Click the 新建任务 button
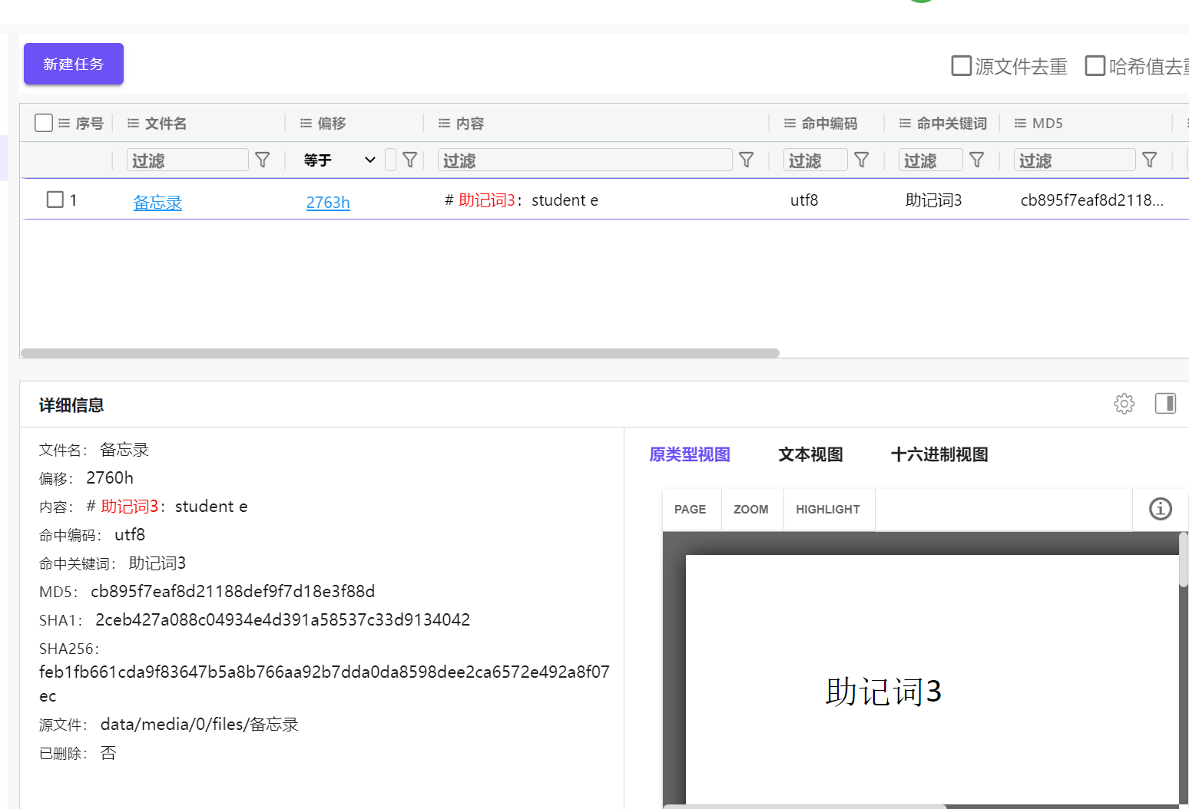The width and height of the screenshot is (1189, 809). [74, 64]
